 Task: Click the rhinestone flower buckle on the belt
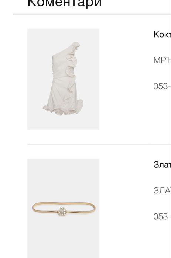click(62, 211)
